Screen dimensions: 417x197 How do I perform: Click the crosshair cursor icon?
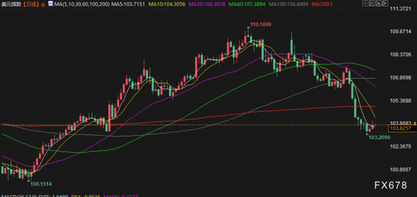point(365,4)
